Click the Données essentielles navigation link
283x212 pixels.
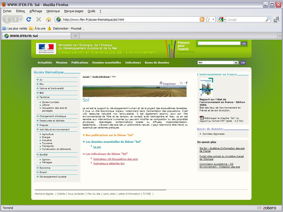coord(107,62)
